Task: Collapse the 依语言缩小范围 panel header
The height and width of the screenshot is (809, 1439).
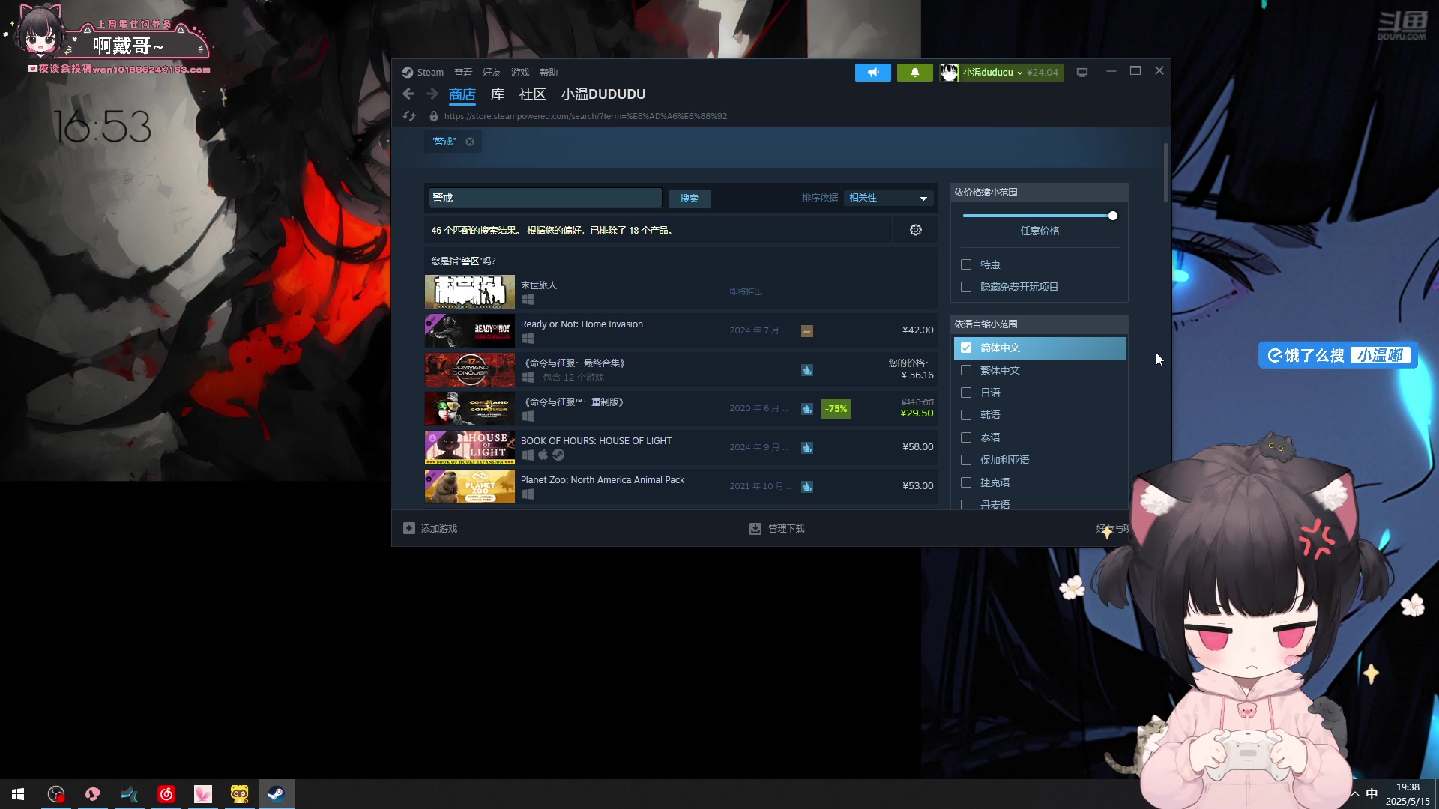Action: click(x=1040, y=324)
